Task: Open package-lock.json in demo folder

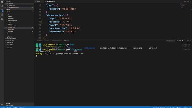Action: [13, 26]
